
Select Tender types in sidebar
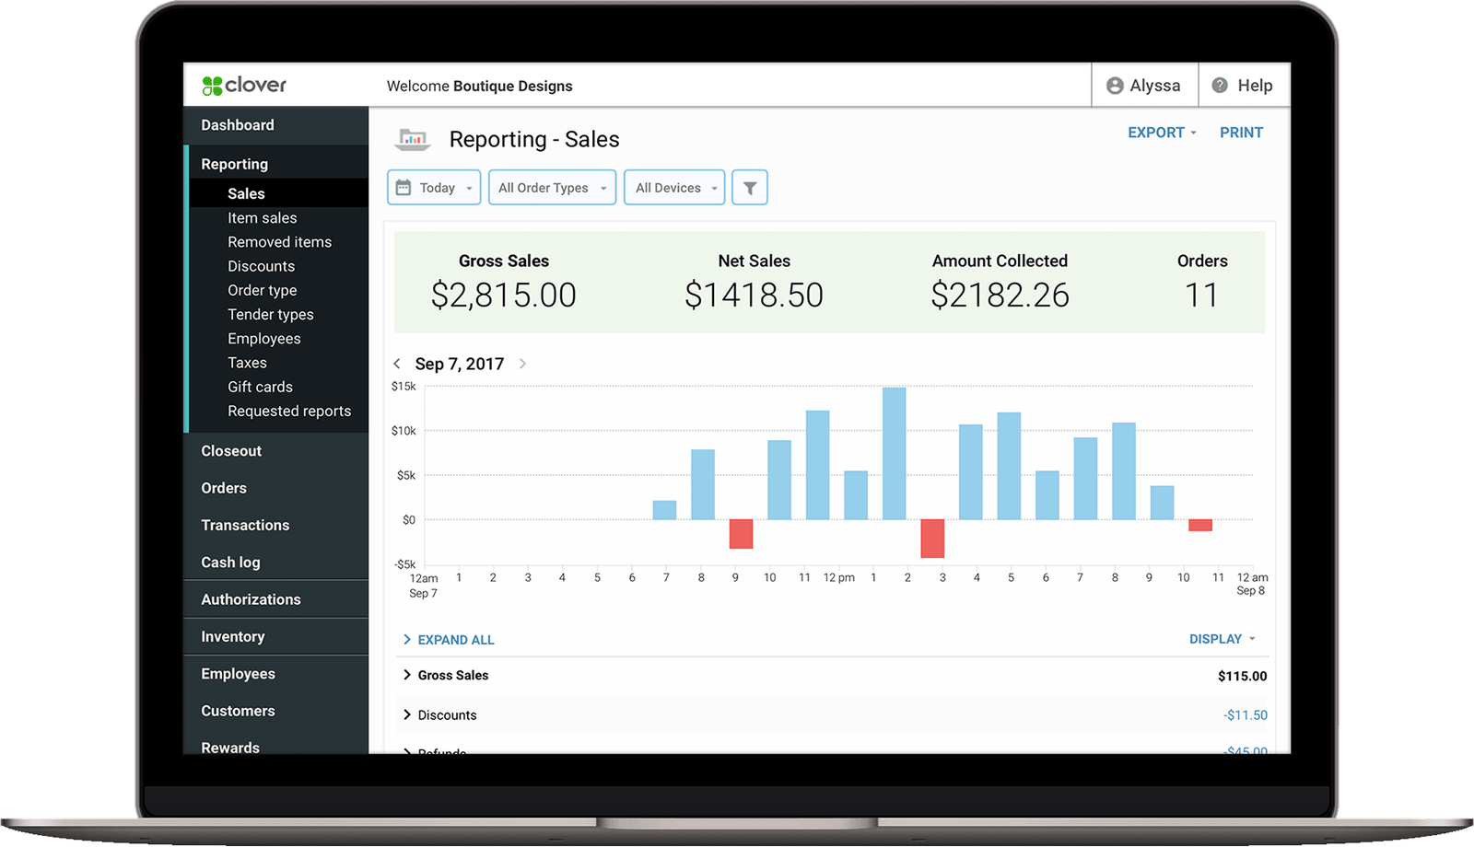(271, 315)
